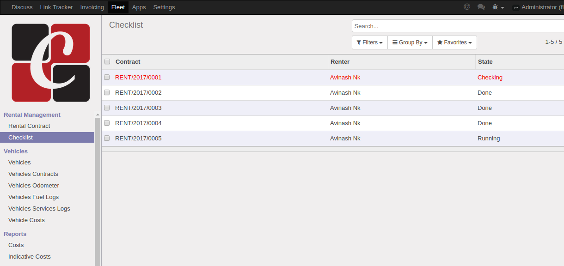The image size is (564, 266).
Task: Sort the list by State column
Action: [485, 61]
